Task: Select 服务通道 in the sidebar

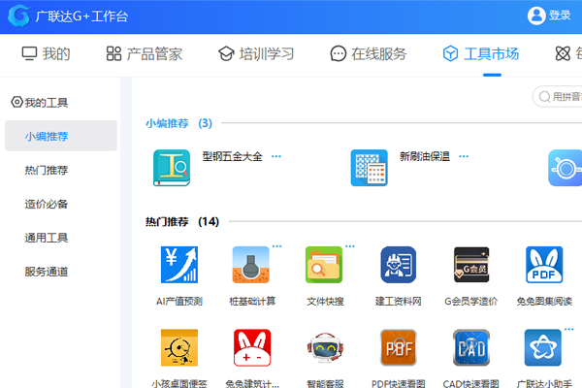Action: tap(47, 272)
